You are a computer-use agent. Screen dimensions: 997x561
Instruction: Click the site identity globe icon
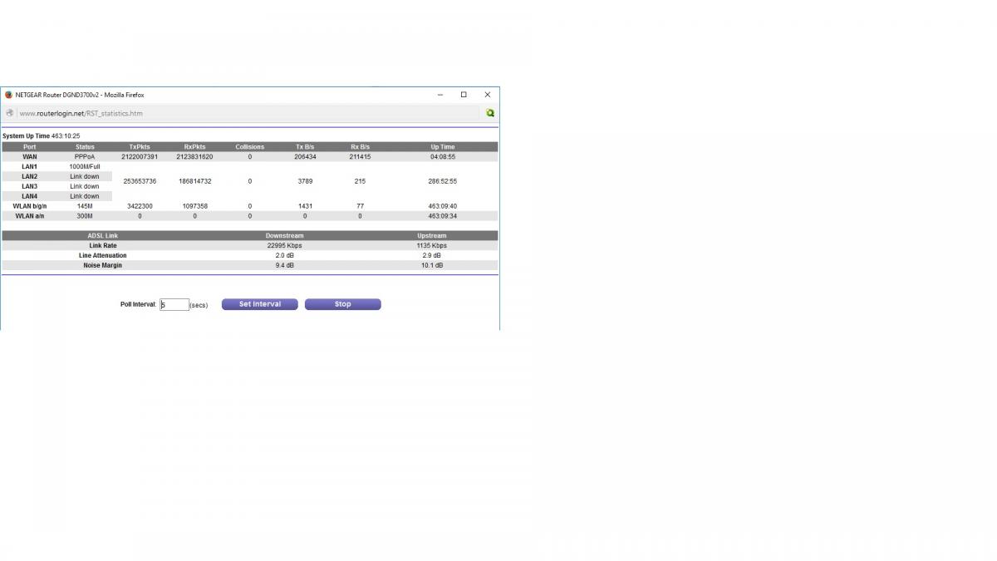coord(9,113)
